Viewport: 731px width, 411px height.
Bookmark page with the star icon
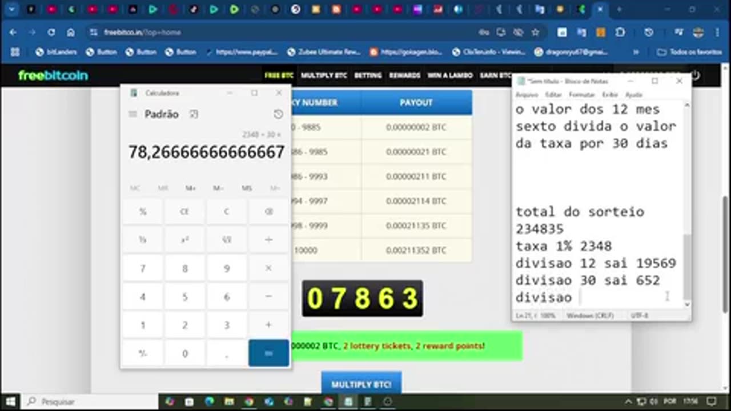[535, 33]
